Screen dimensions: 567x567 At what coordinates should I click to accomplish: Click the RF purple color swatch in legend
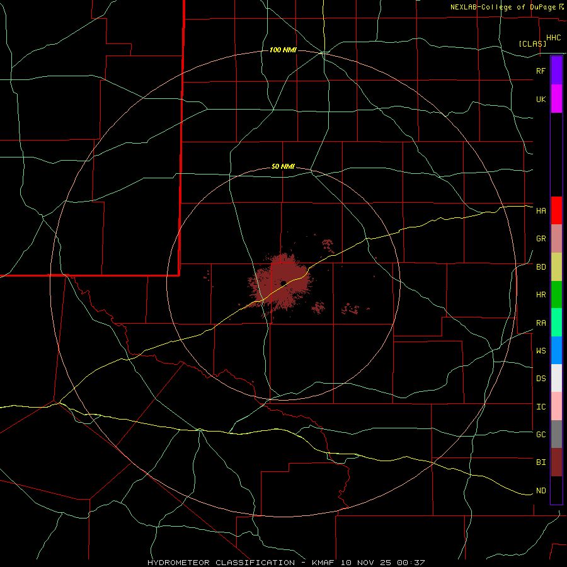[556, 71]
